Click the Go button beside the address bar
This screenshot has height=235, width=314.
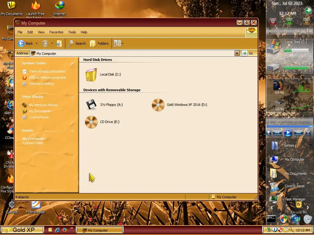click(x=248, y=53)
